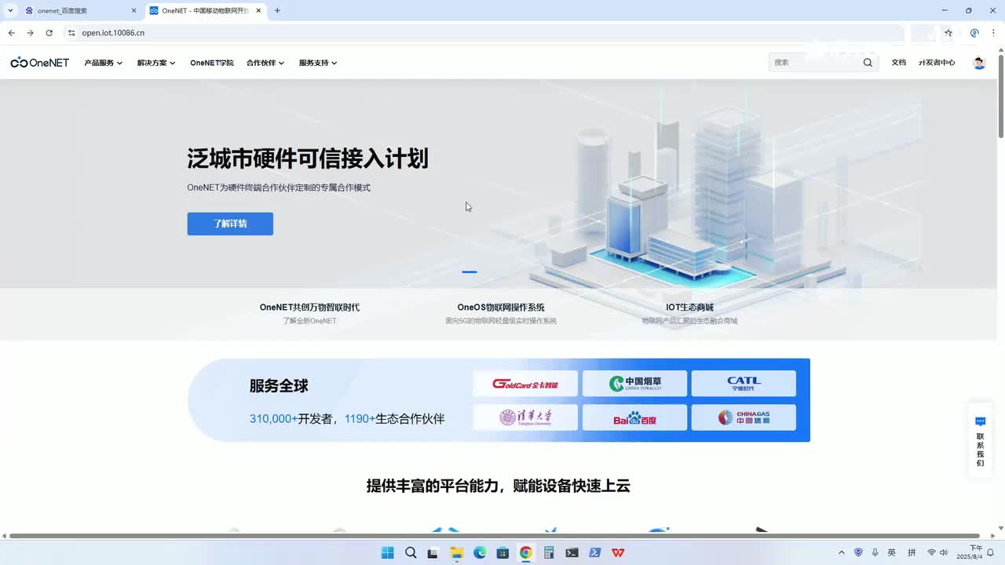Image resolution: width=1005 pixels, height=565 pixels.
Task: Click the Baidu 百度 partner logo
Action: [x=634, y=417]
